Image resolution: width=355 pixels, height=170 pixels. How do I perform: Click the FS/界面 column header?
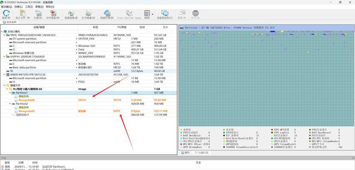click(x=122, y=27)
